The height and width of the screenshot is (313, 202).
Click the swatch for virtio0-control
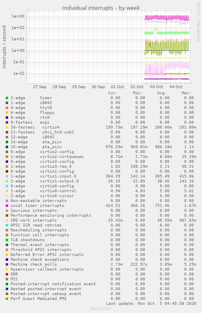7,191
